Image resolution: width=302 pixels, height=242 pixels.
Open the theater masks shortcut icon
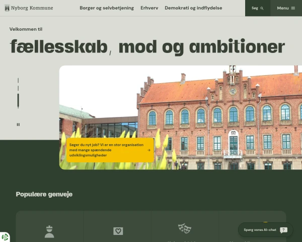(185, 228)
